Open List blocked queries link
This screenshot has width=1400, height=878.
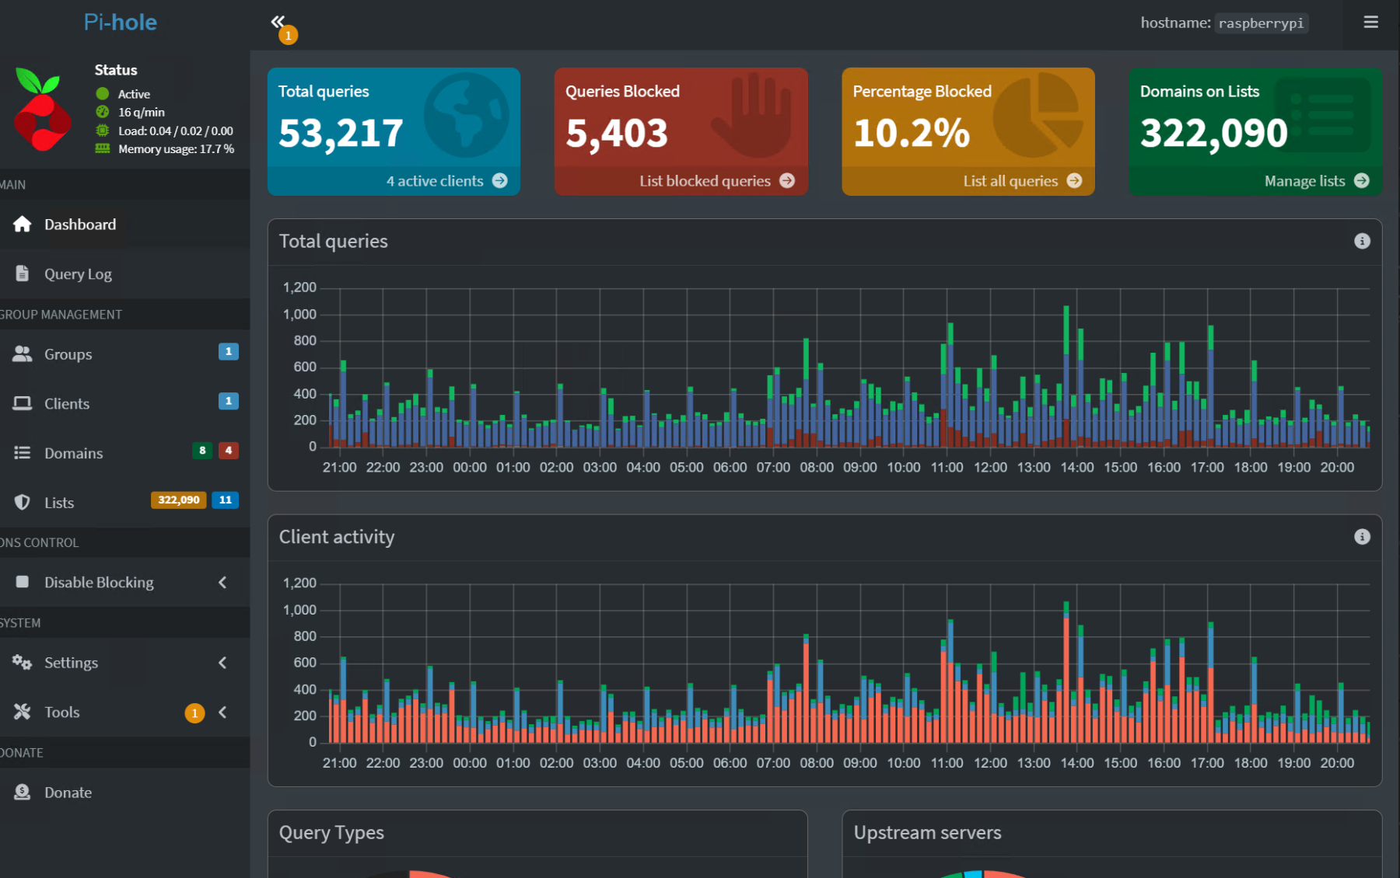(x=705, y=181)
